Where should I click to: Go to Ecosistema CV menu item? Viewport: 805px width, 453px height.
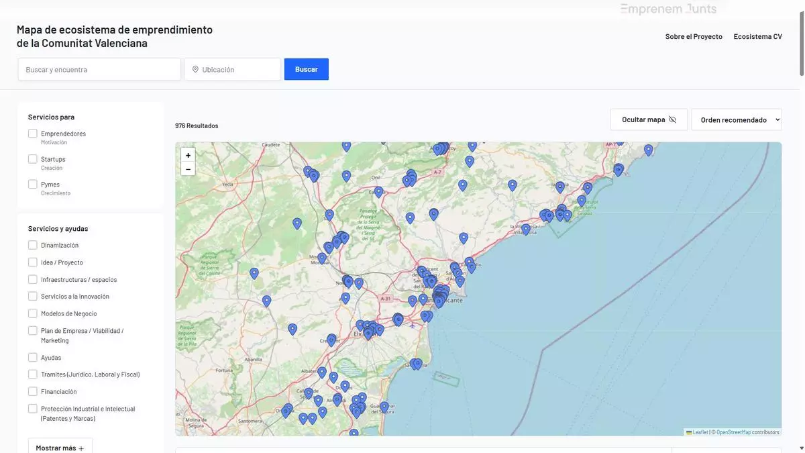pyautogui.click(x=757, y=36)
